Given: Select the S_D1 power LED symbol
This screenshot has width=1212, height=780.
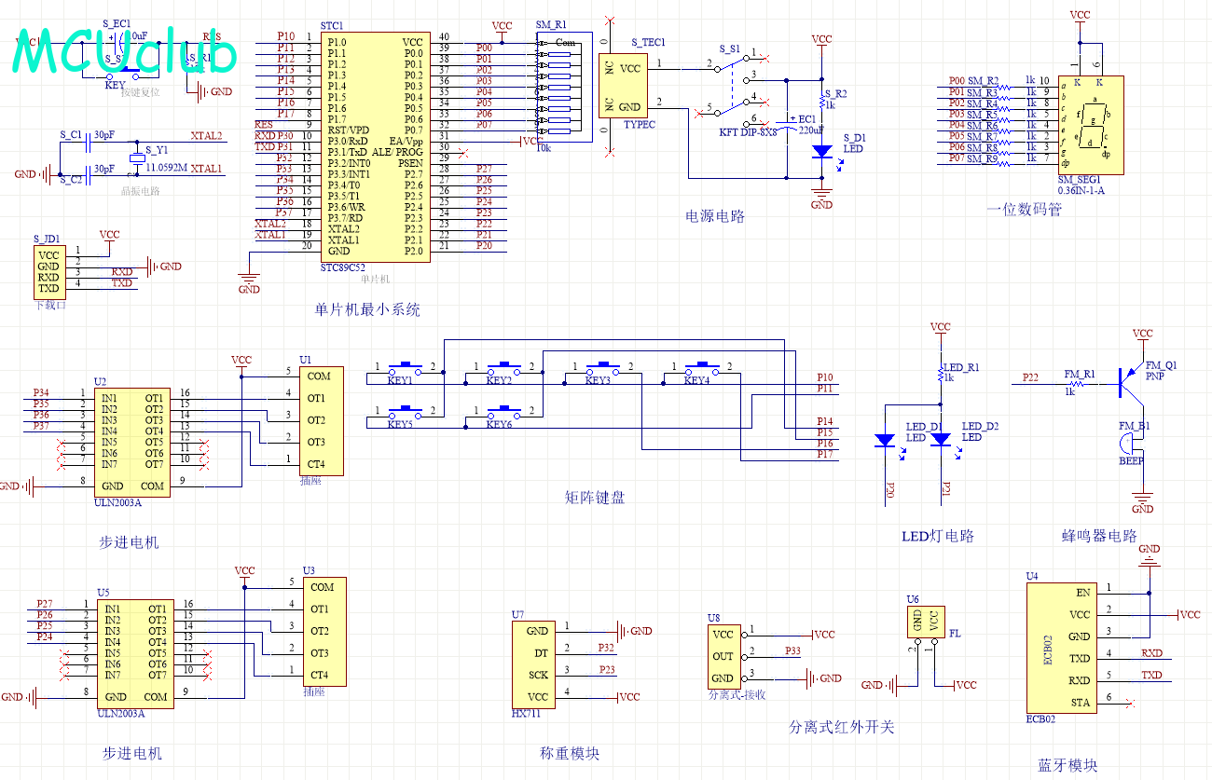Looking at the screenshot, I should pyautogui.click(x=821, y=151).
